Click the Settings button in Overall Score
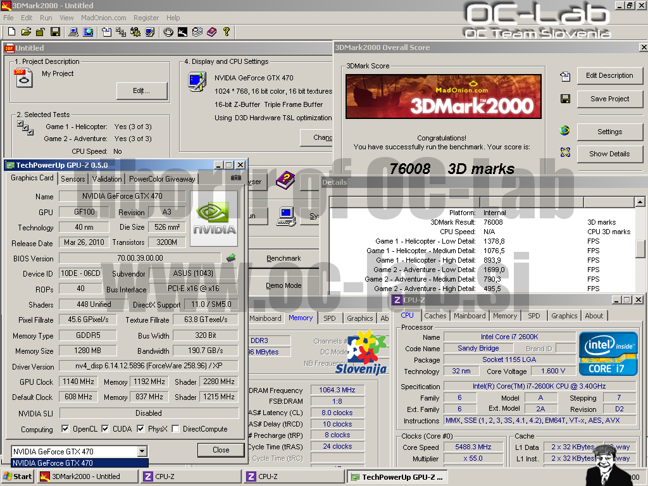The image size is (648, 486). (609, 132)
